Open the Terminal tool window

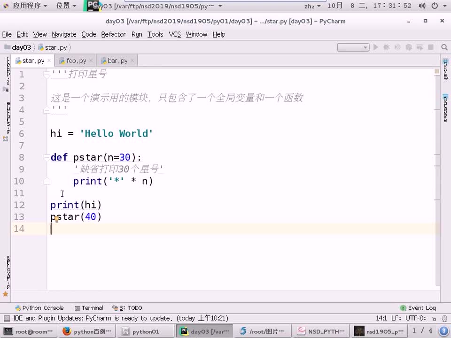point(89,308)
